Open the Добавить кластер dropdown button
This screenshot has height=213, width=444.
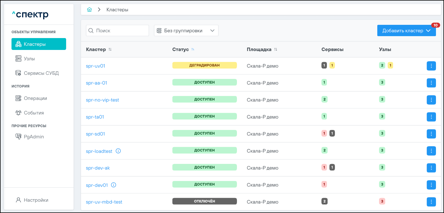406,31
